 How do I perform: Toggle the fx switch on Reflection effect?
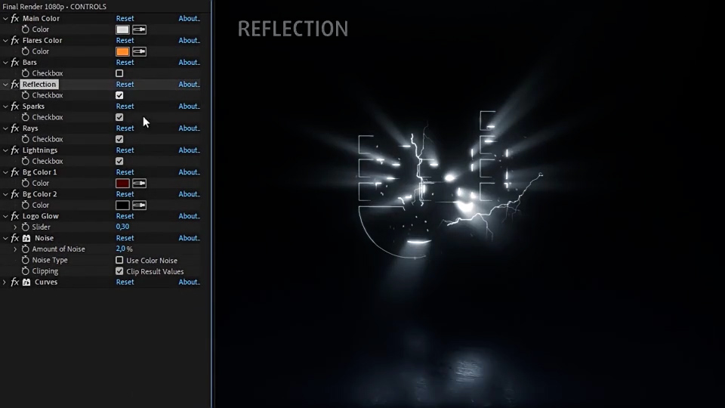coord(14,85)
